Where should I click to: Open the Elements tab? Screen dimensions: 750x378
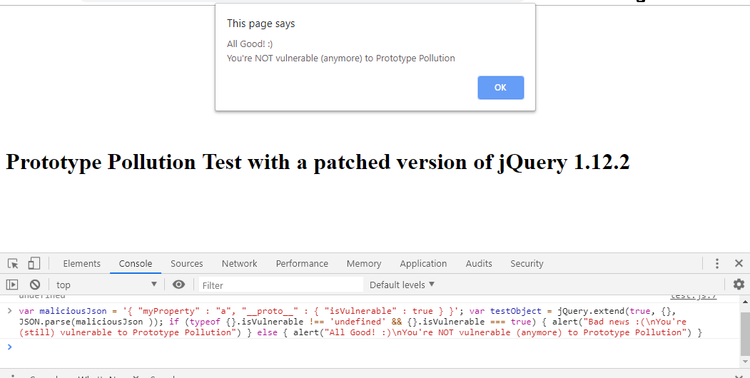[x=82, y=263]
